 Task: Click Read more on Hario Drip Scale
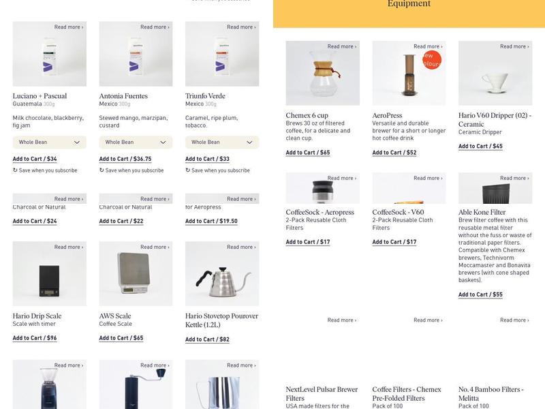[x=69, y=247]
